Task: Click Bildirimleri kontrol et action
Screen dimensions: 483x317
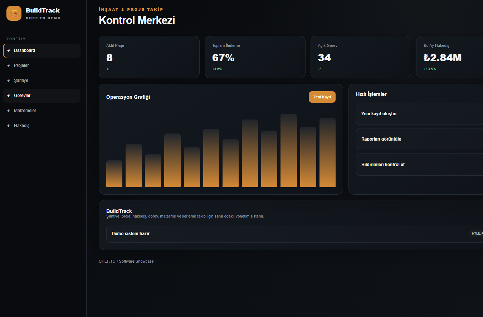Action: (x=419, y=165)
